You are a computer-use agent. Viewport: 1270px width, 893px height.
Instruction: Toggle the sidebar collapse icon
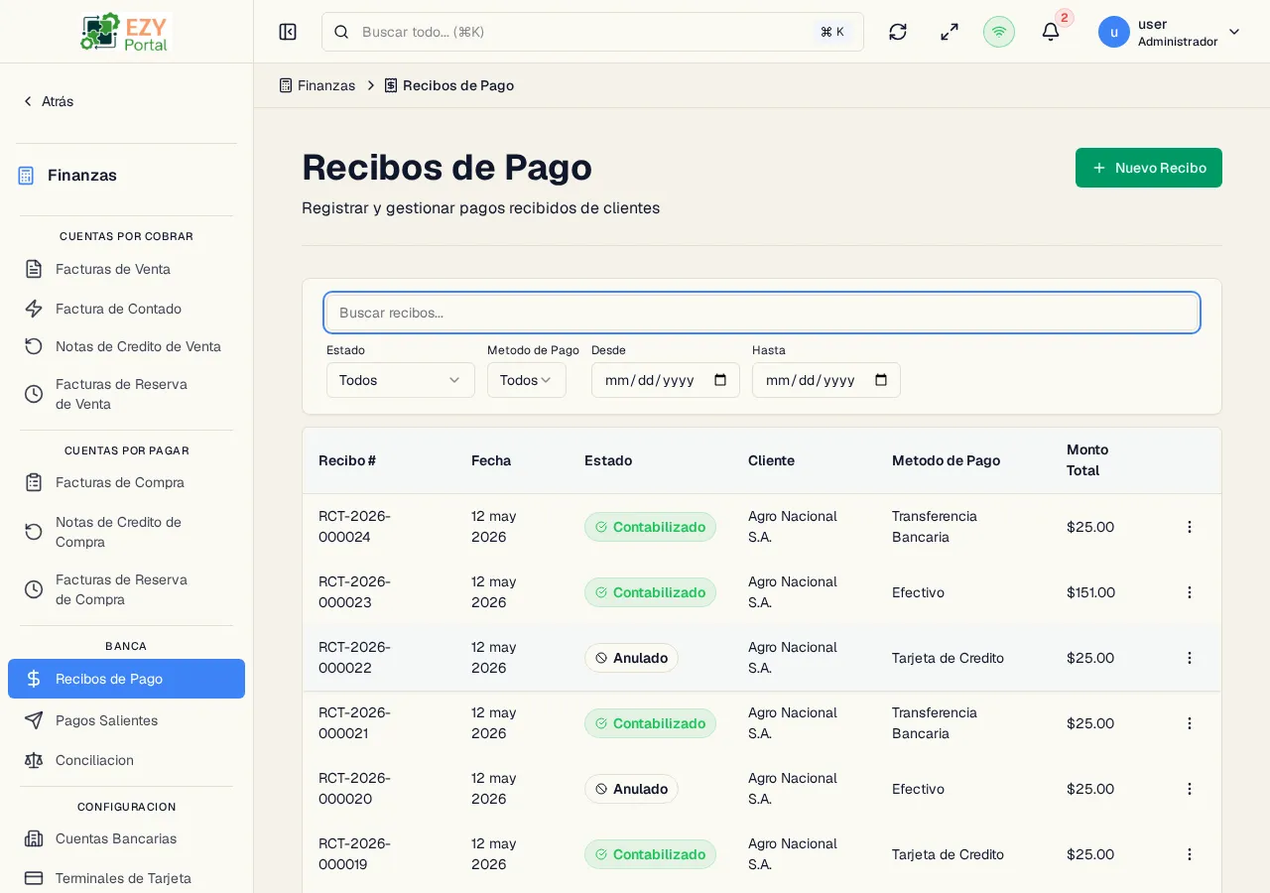pos(288,32)
